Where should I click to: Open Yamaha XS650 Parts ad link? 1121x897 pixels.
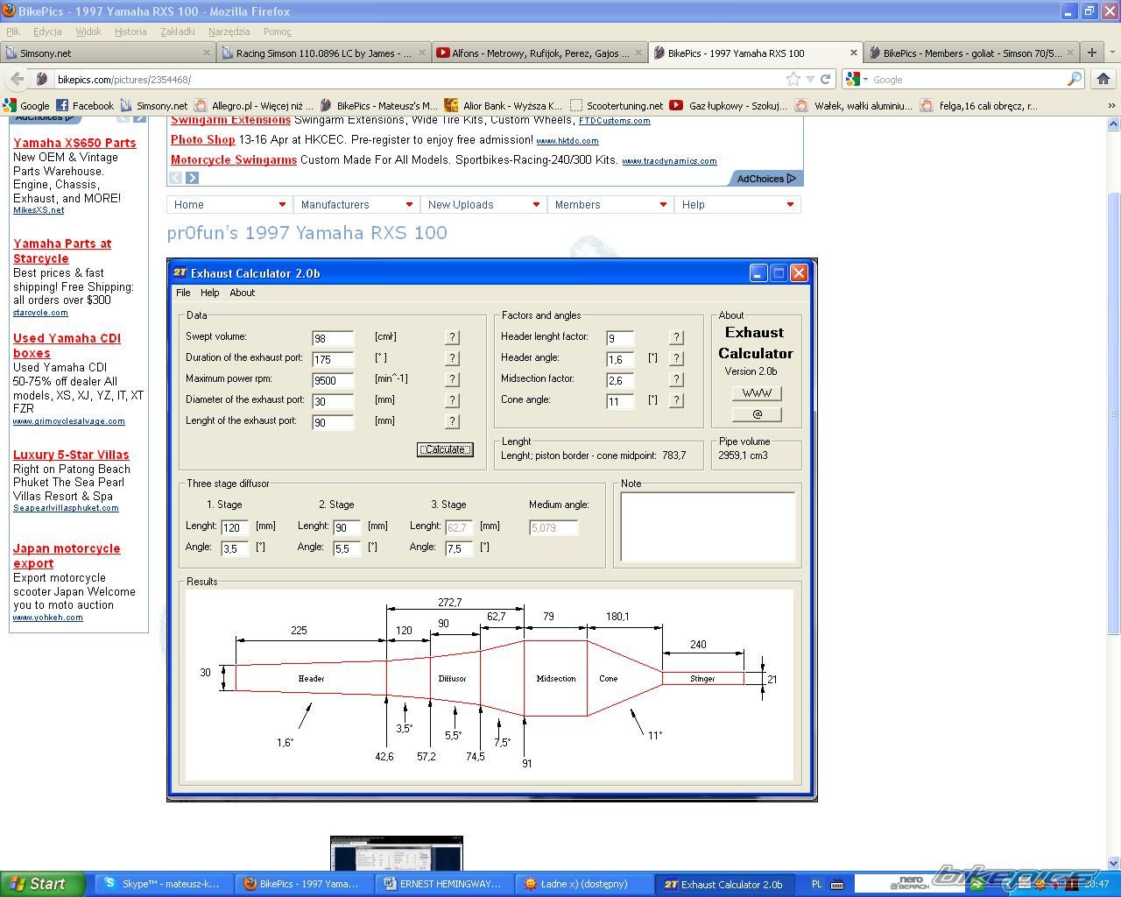pyautogui.click(x=74, y=143)
